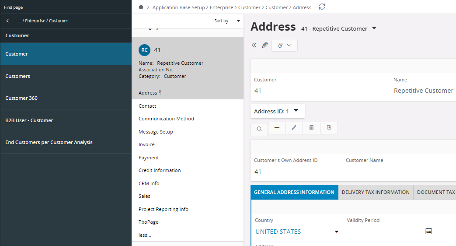
Task: Open Project Reporting Info sub-page
Action: click(164, 209)
